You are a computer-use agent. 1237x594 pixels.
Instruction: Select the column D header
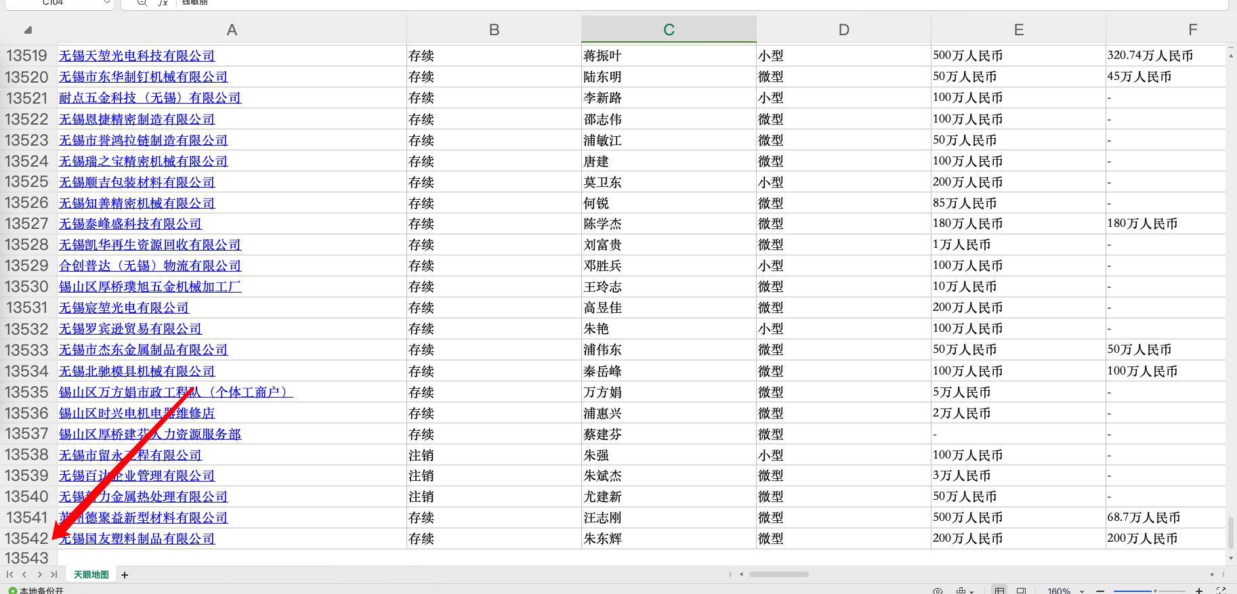click(843, 30)
